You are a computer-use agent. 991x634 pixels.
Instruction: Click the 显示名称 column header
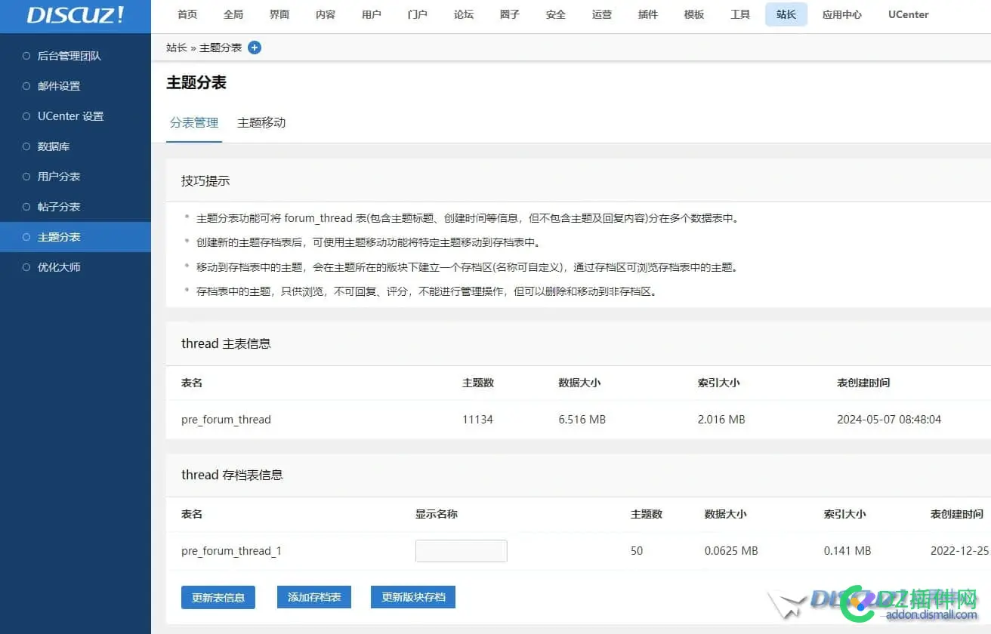point(437,514)
